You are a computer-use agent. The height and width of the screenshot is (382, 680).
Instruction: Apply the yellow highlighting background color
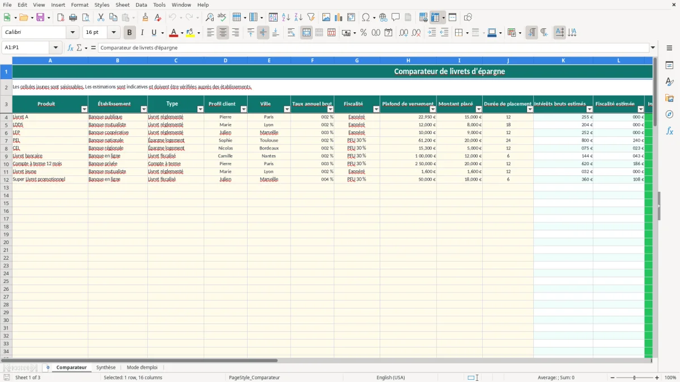point(190,33)
